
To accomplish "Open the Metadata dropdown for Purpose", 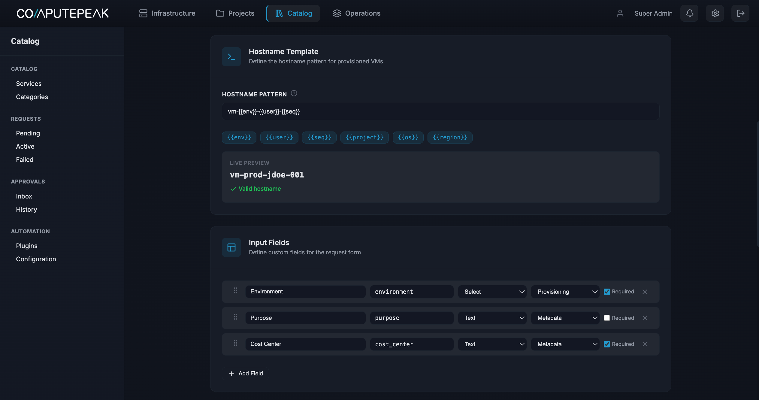I will [565, 318].
